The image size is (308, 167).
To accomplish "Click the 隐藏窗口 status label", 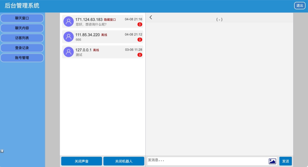I will (x=110, y=20).
